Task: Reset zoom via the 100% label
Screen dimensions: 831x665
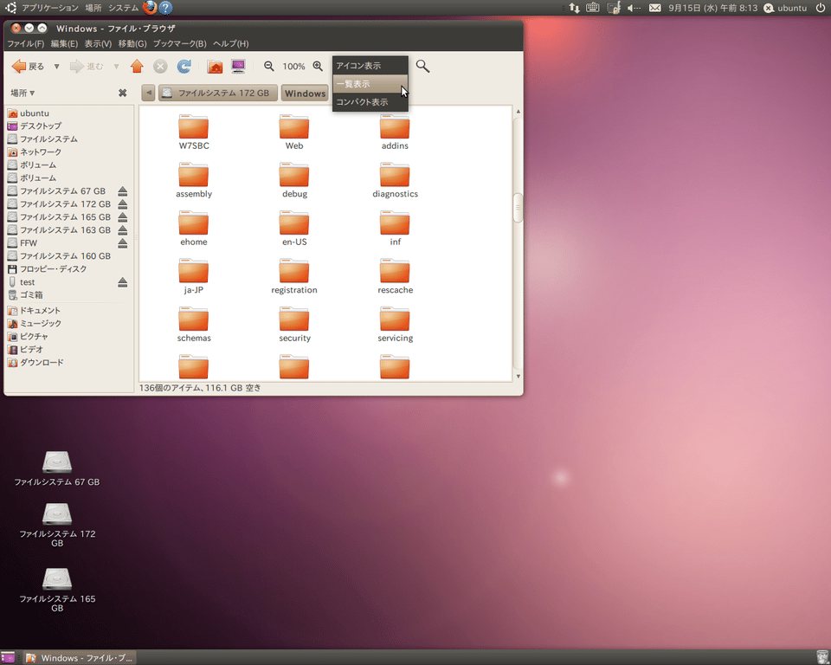Action: coord(293,67)
